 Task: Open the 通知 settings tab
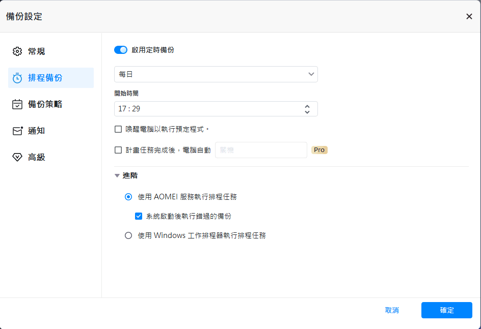click(x=37, y=131)
